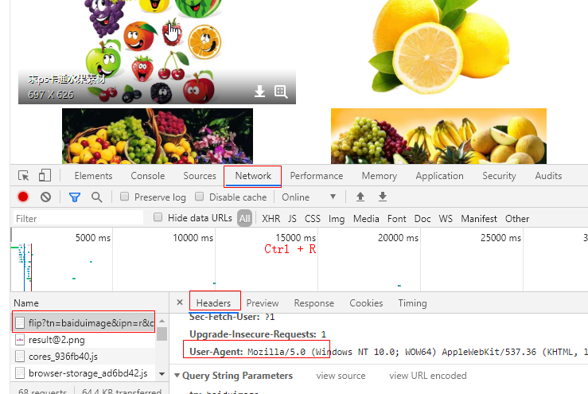Open the Audits tab

click(x=548, y=176)
